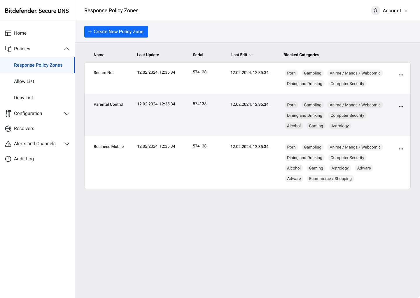Click the Blocked Categories column header
This screenshot has width=420, height=298.
pos(301,55)
